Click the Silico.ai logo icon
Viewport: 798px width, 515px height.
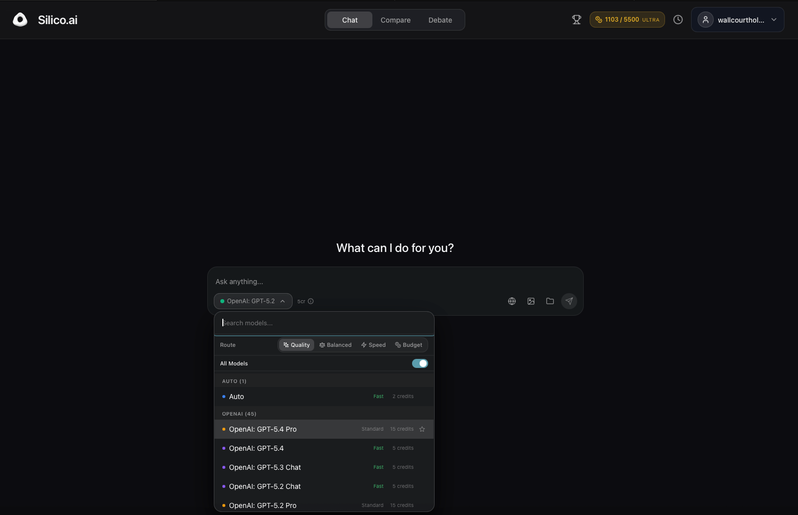coord(20,20)
